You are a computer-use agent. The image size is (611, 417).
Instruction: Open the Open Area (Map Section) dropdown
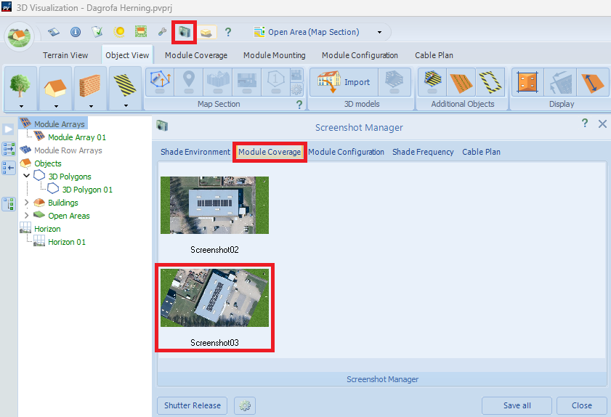(x=379, y=32)
